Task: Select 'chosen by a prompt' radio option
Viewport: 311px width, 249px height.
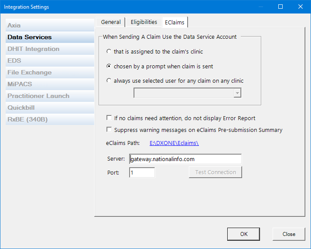Action: (109, 67)
